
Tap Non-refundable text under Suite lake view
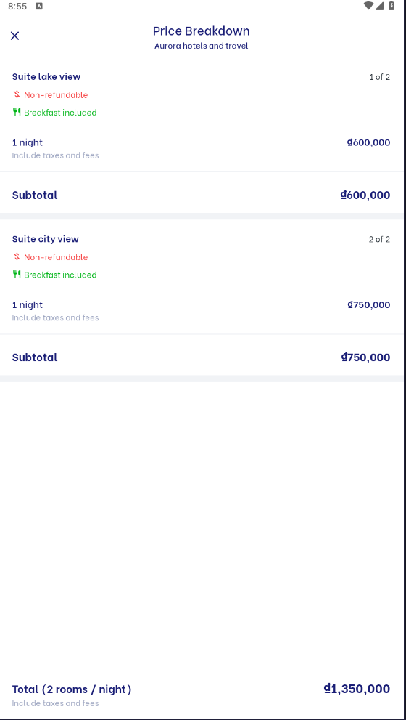point(56,95)
